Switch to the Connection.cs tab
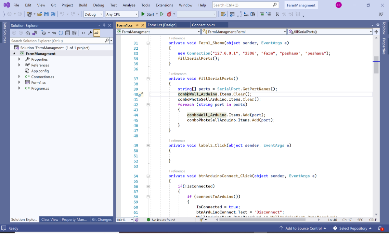The image size is (389, 234). coord(203,25)
